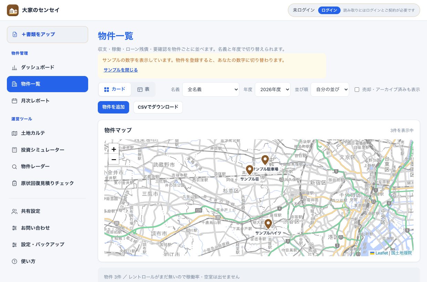This screenshot has width=427, height=282.
Task: Click the 物件一覧 building icon
Action: tap(14, 84)
